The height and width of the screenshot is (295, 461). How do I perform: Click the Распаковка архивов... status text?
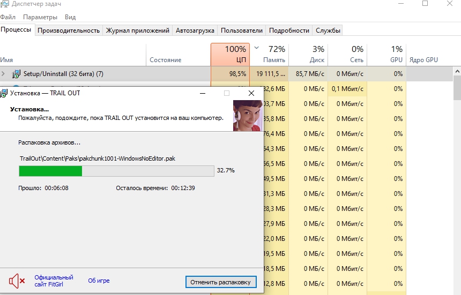click(49, 143)
